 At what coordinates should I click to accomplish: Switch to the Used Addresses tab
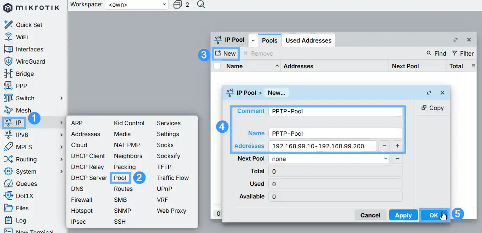(308, 40)
